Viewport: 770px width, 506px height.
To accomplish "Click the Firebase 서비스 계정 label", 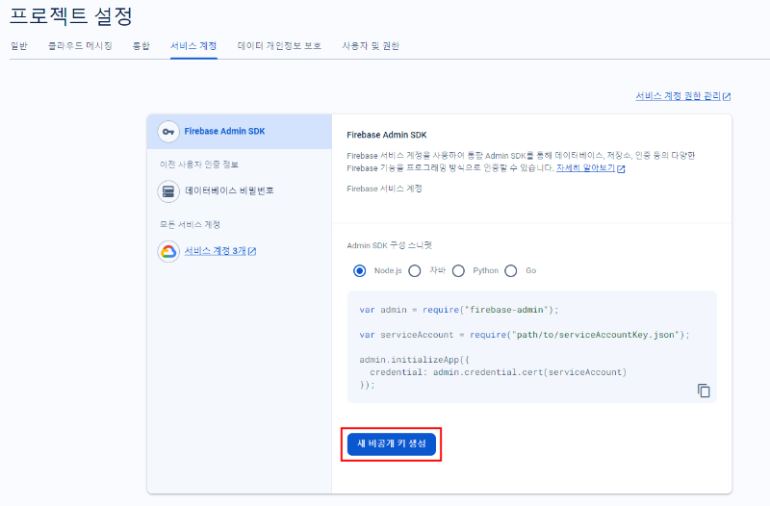I will click(x=384, y=189).
